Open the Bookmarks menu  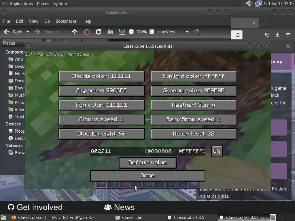click(x=66, y=21)
